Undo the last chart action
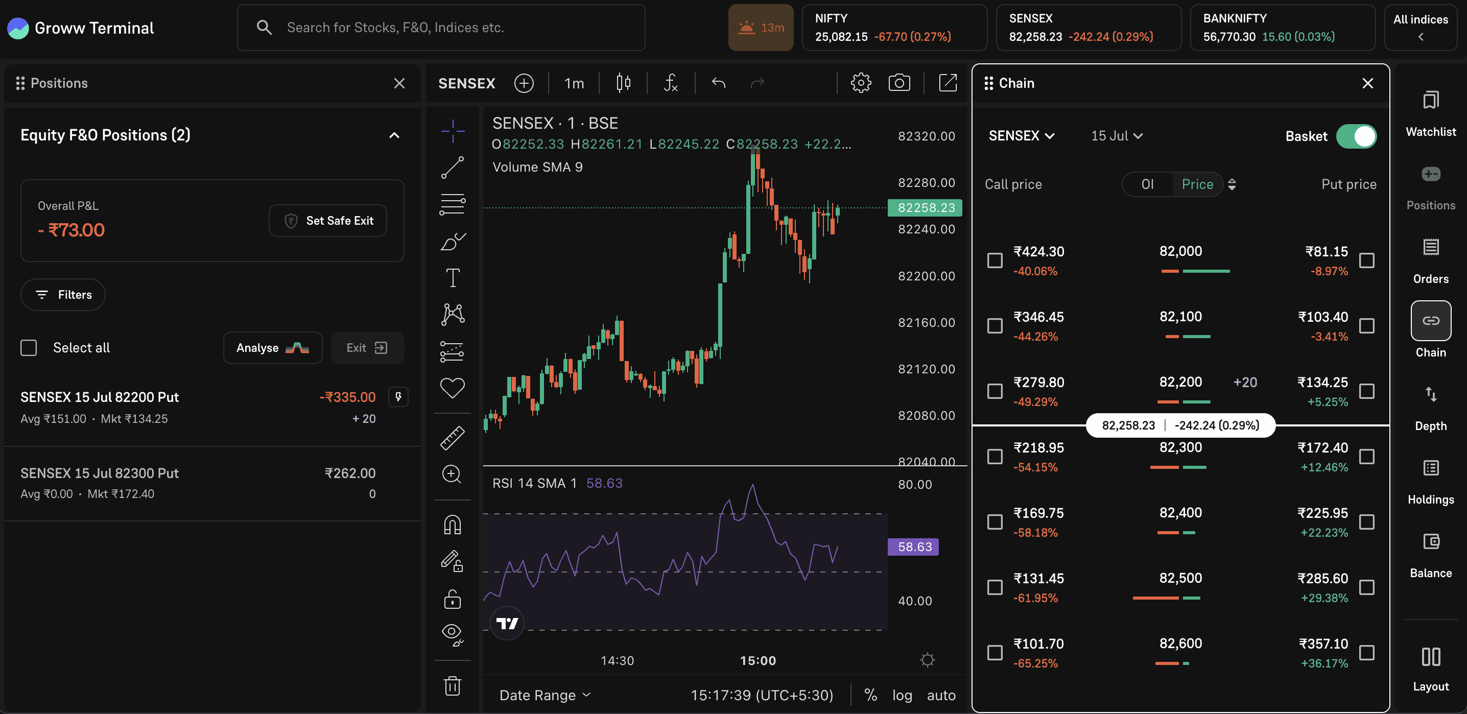This screenshot has width=1467, height=714. (718, 83)
